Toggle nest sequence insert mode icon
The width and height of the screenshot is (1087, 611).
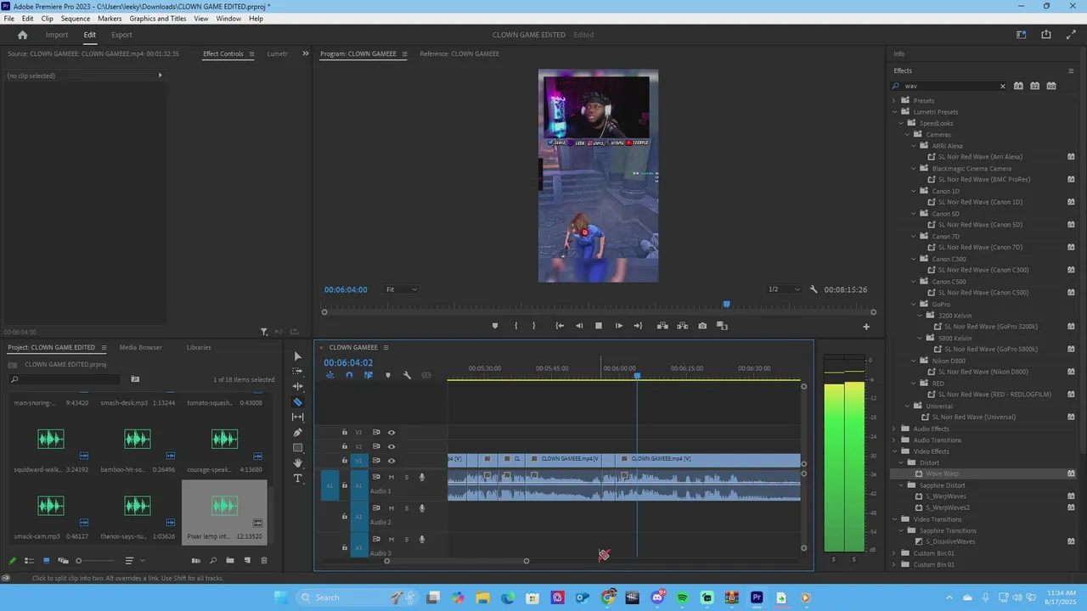[329, 375]
